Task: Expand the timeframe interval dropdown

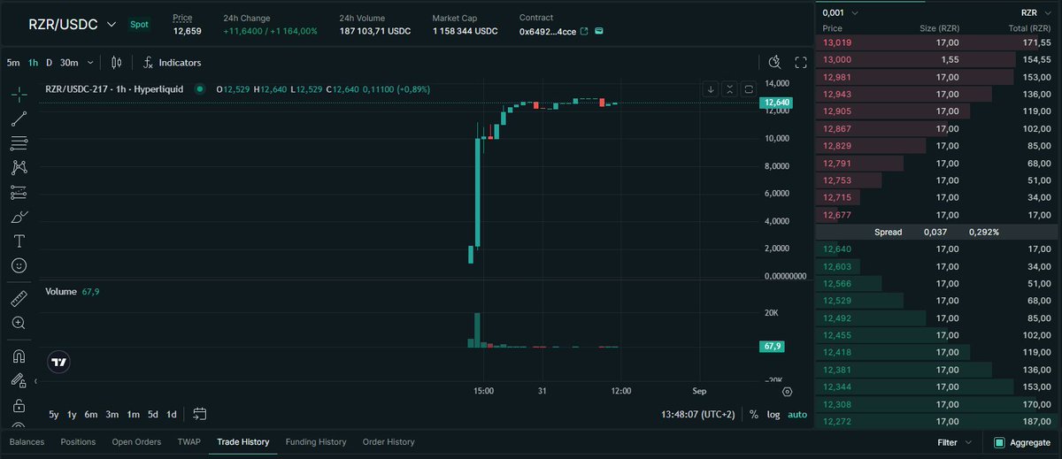Action: click(x=91, y=63)
